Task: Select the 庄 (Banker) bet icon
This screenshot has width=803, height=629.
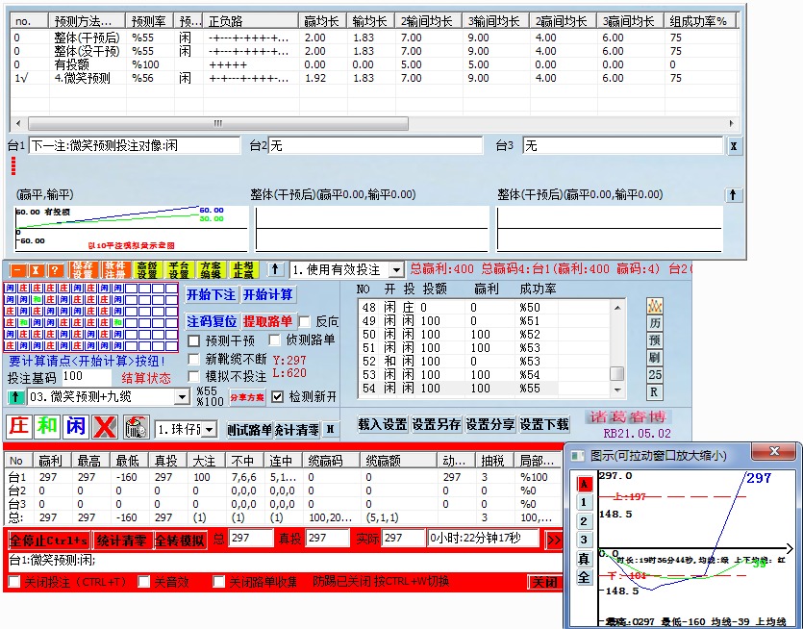Action: pyautogui.click(x=16, y=425)
